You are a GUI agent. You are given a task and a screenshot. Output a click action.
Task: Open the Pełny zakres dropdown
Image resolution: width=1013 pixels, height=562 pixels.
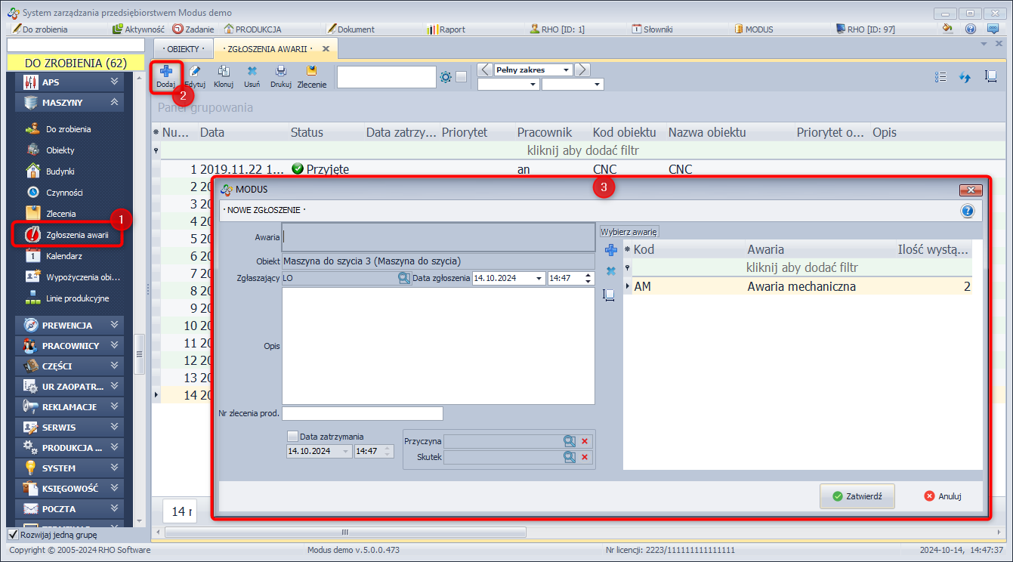click(566, 70)
